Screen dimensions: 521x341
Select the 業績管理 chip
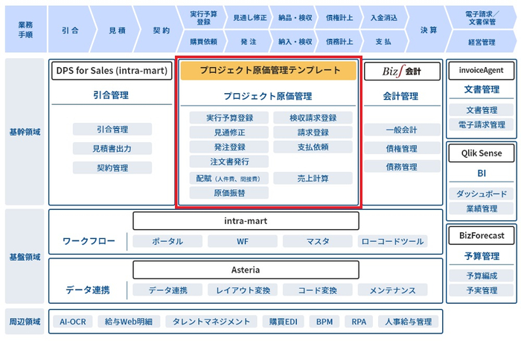click(x=481, y=208)
